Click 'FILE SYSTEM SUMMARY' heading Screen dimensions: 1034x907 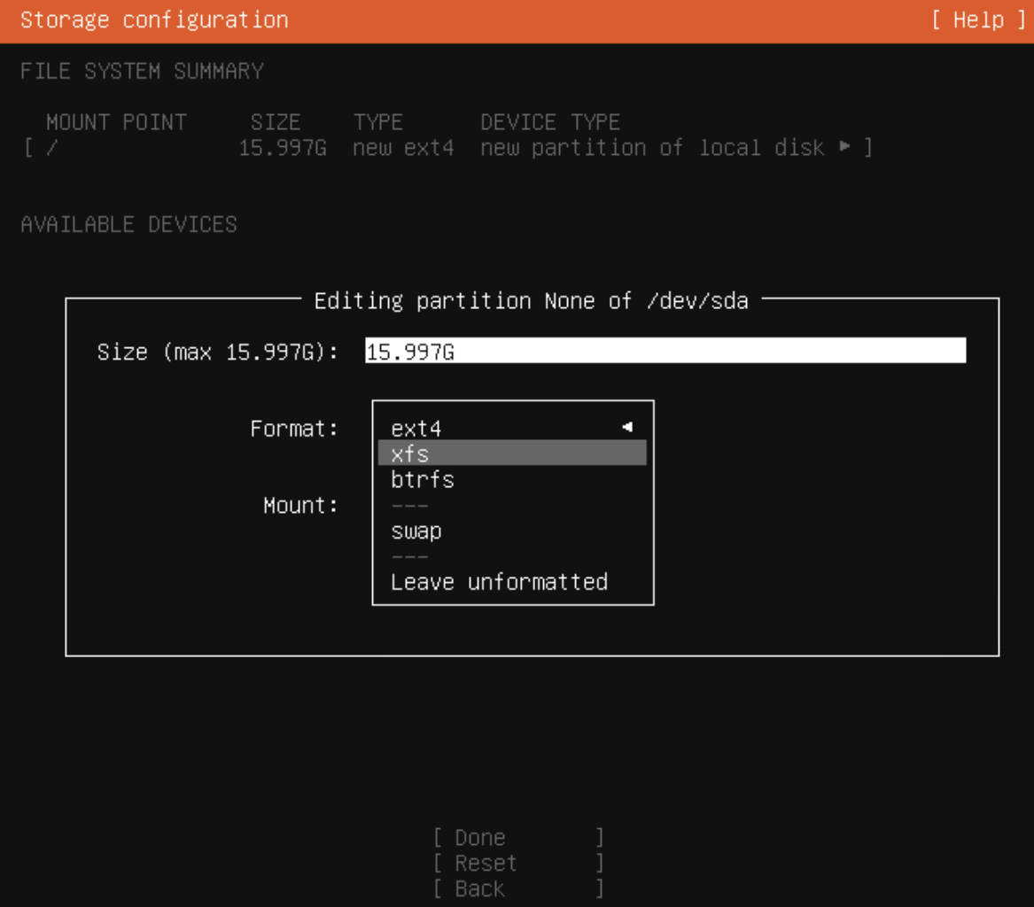click(x=142, y=71)
